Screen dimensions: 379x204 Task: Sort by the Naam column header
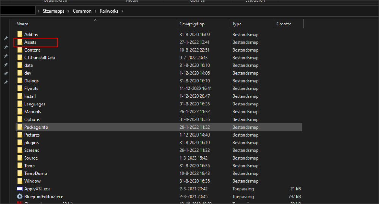(22, 24)
